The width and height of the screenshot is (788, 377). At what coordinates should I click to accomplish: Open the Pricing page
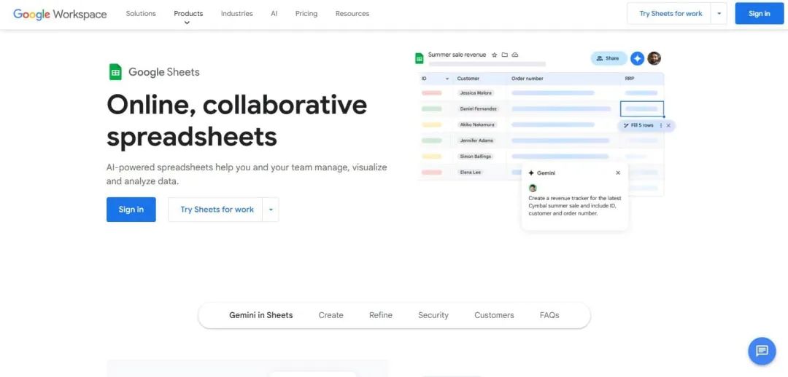[306, 14]
